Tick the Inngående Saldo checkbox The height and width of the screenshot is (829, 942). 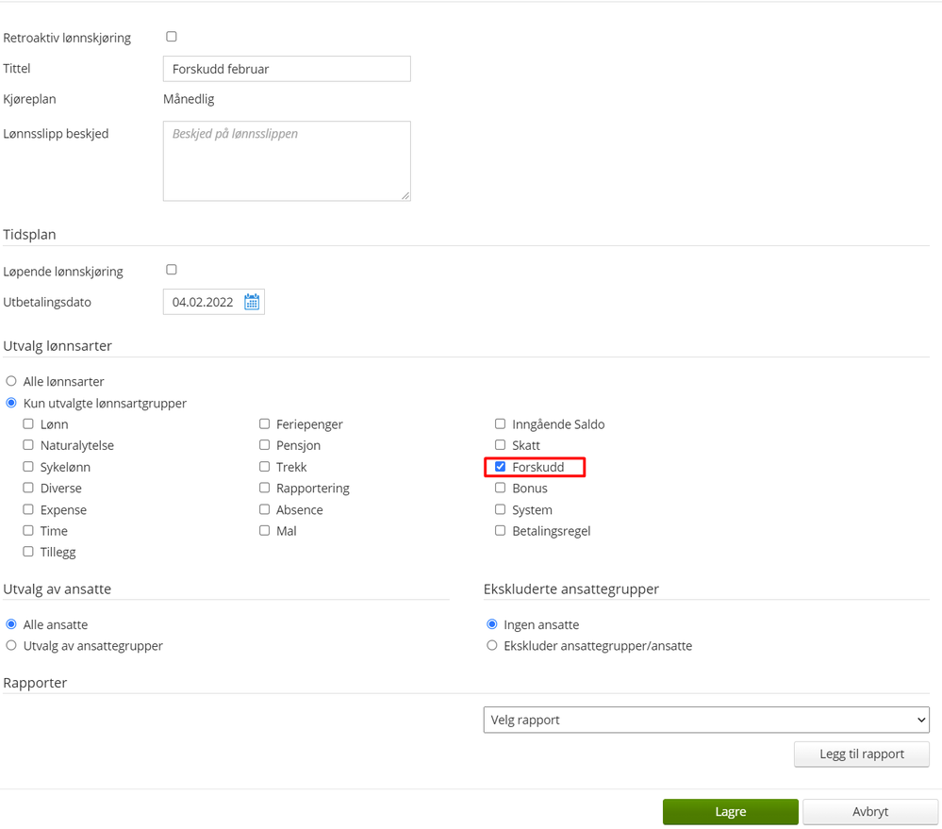[x=501, y=424]
